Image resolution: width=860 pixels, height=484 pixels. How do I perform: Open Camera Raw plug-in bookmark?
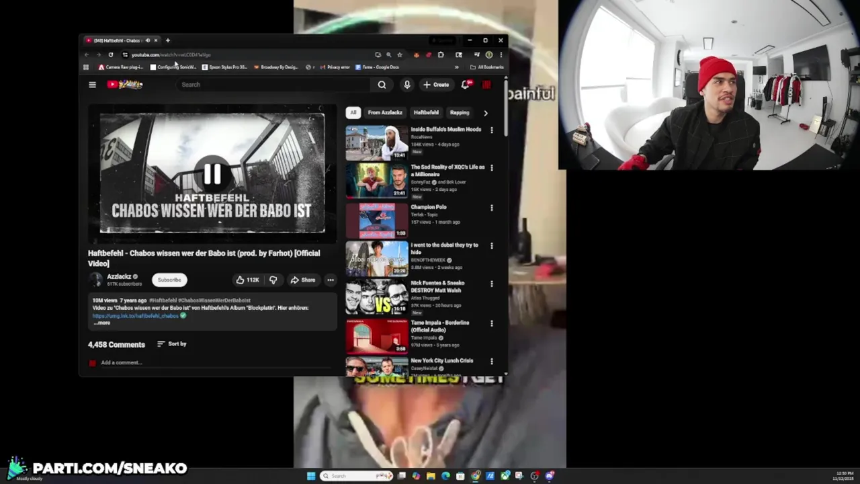click(x=121, y=67)
